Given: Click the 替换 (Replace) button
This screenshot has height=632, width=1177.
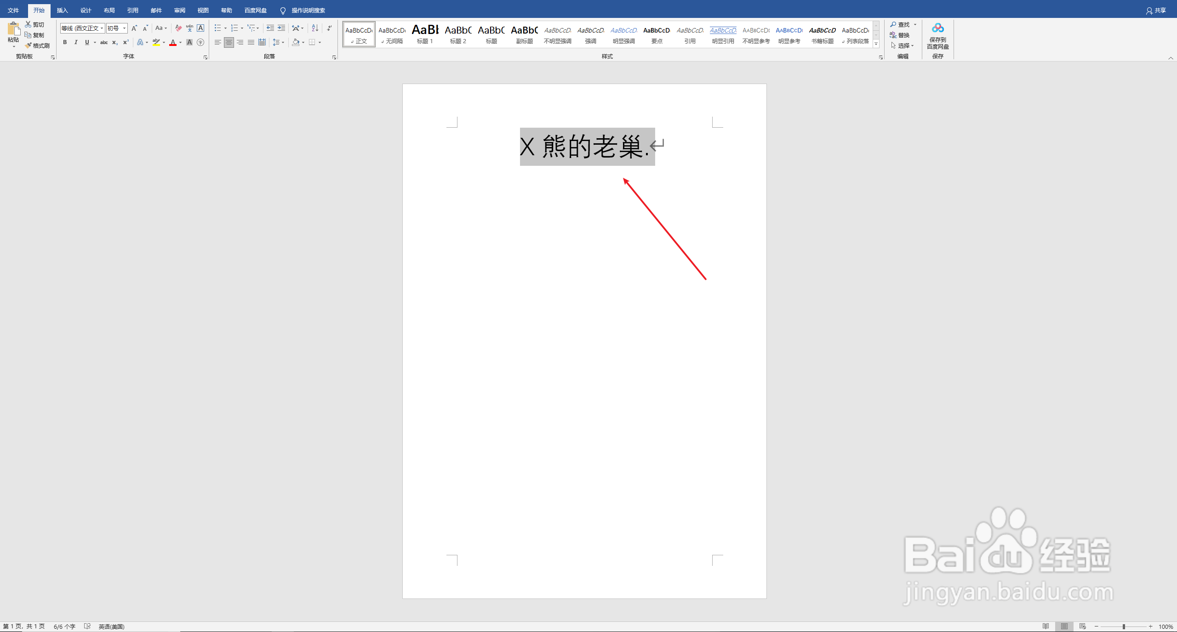Looking at the screenshot, I should pos(900,35).
